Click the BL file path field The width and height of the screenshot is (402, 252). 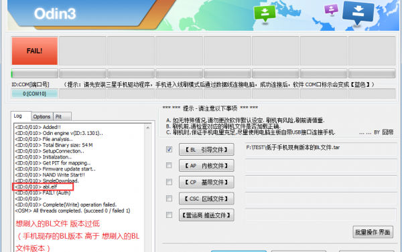click(x=321, y=149)
